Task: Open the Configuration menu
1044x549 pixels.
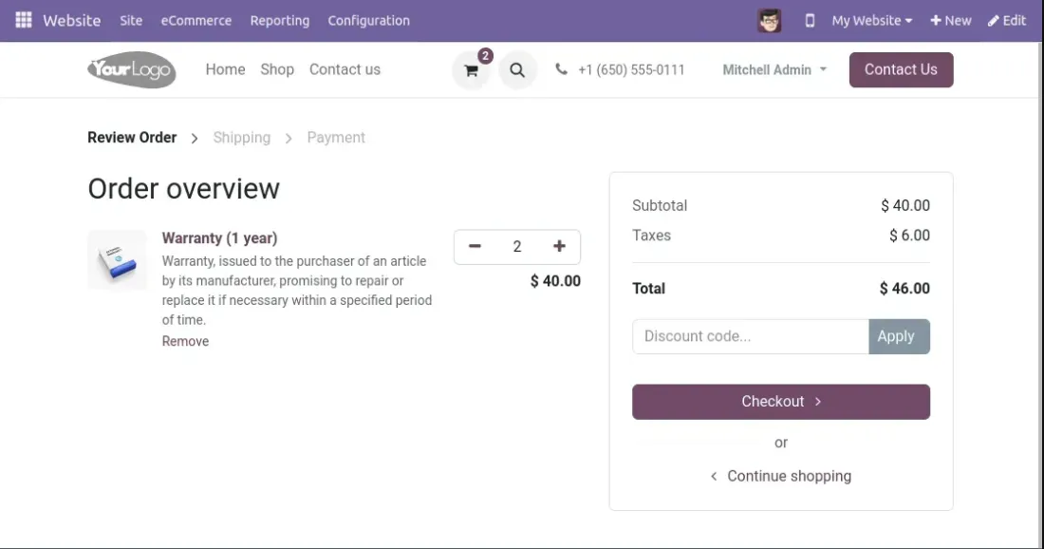Action: pyautogui.click(x=368, y=20)
